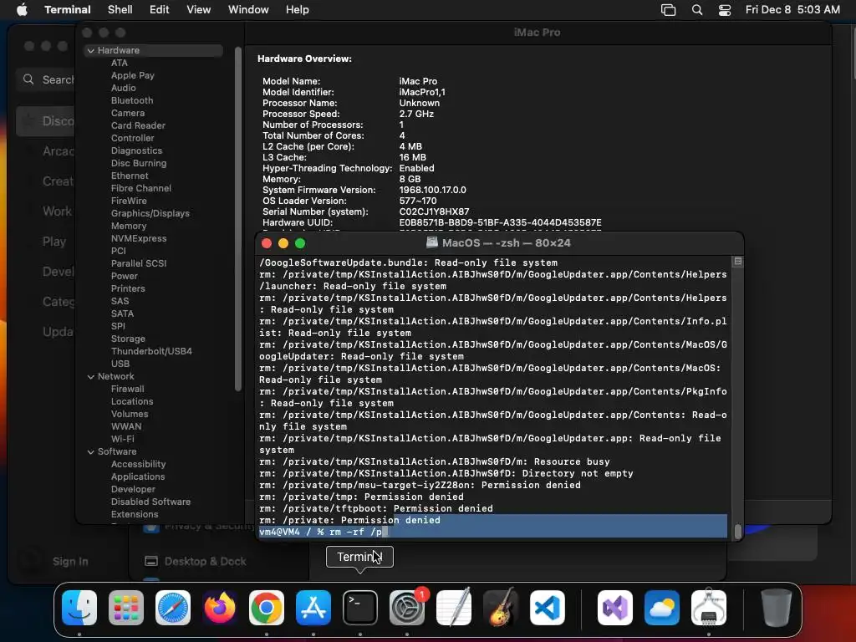Viewport: 856px width, 642px height.
Task: Select Power in the sidebar
Action: (125, 276)
